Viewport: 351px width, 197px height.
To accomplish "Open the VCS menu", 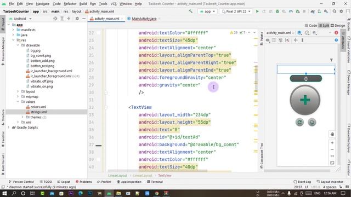I will 114,4.
